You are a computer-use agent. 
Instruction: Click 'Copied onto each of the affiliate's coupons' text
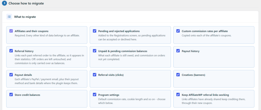pos(206,36)
